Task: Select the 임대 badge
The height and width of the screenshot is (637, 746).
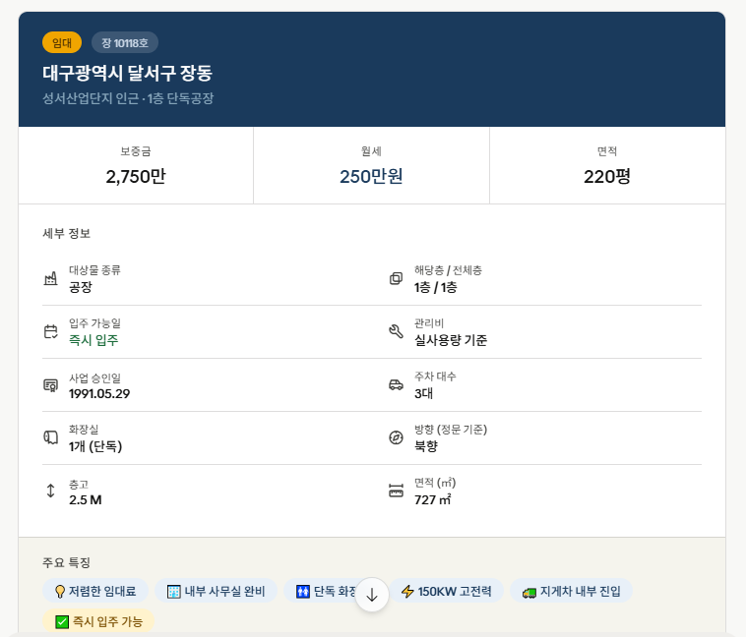Action: point(62,43)
